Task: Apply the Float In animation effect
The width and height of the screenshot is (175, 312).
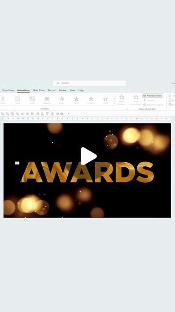Action: point(91,100)
